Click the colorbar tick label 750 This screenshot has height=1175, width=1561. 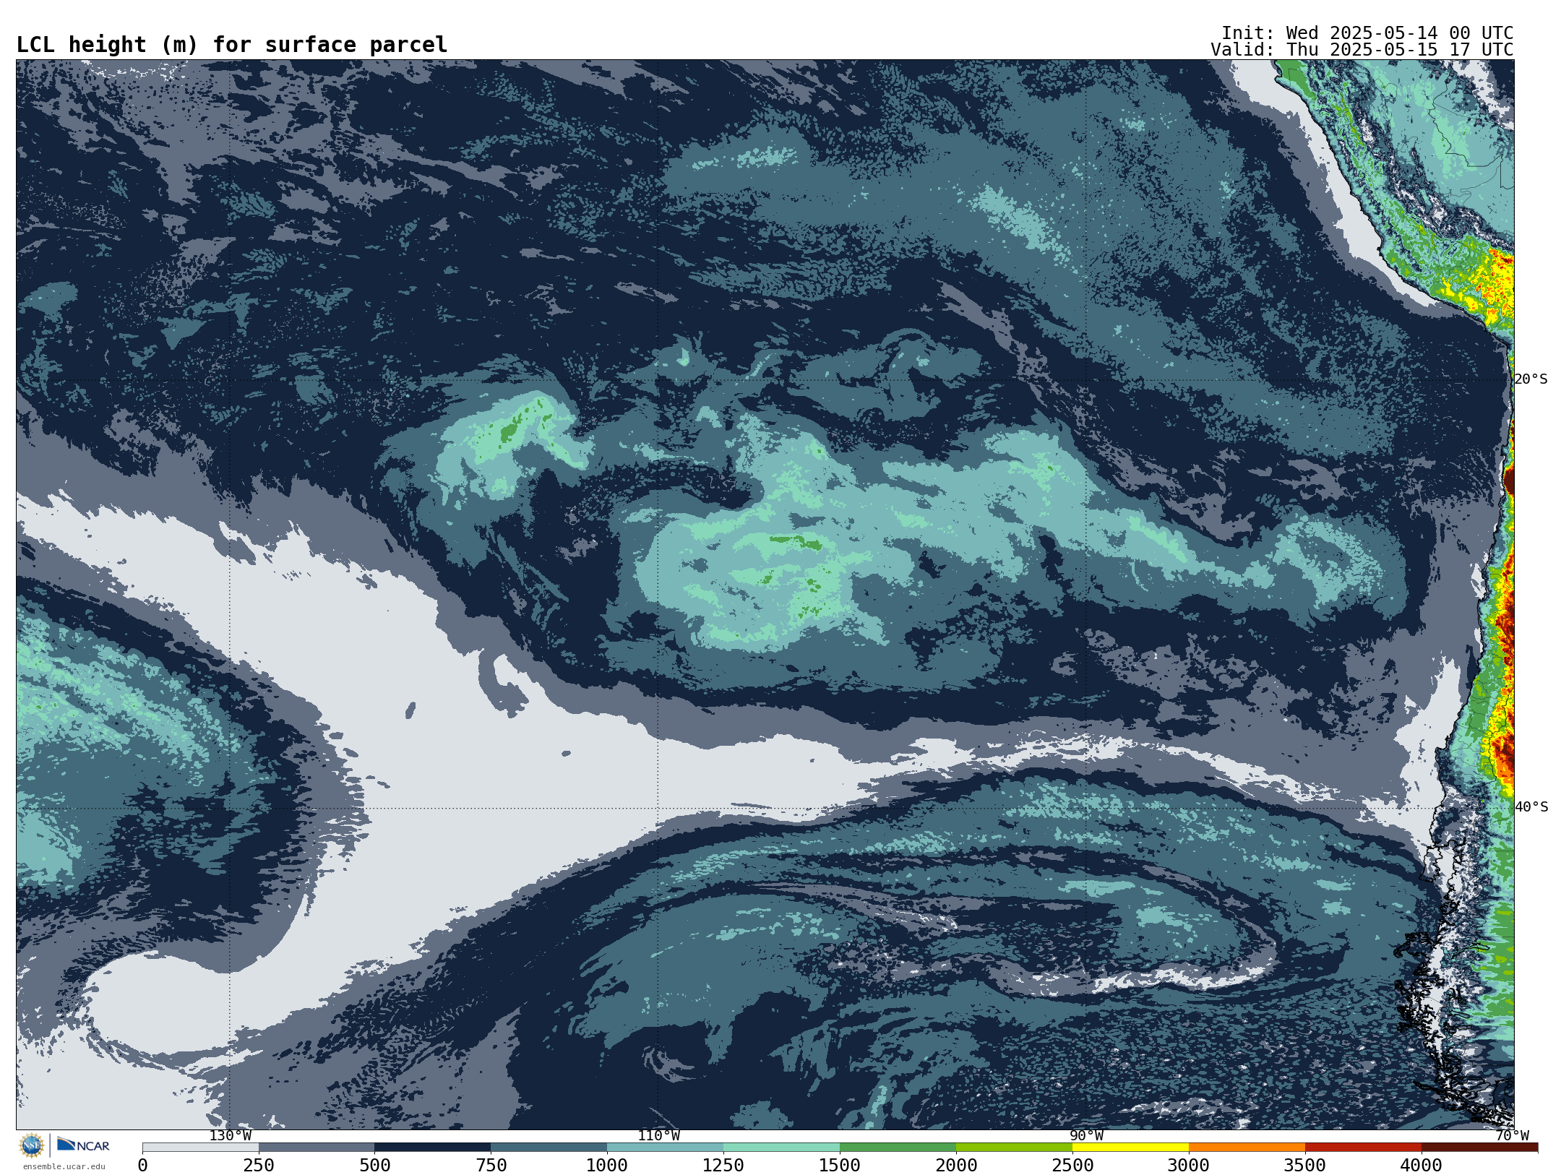click(x=491, y=1166)
